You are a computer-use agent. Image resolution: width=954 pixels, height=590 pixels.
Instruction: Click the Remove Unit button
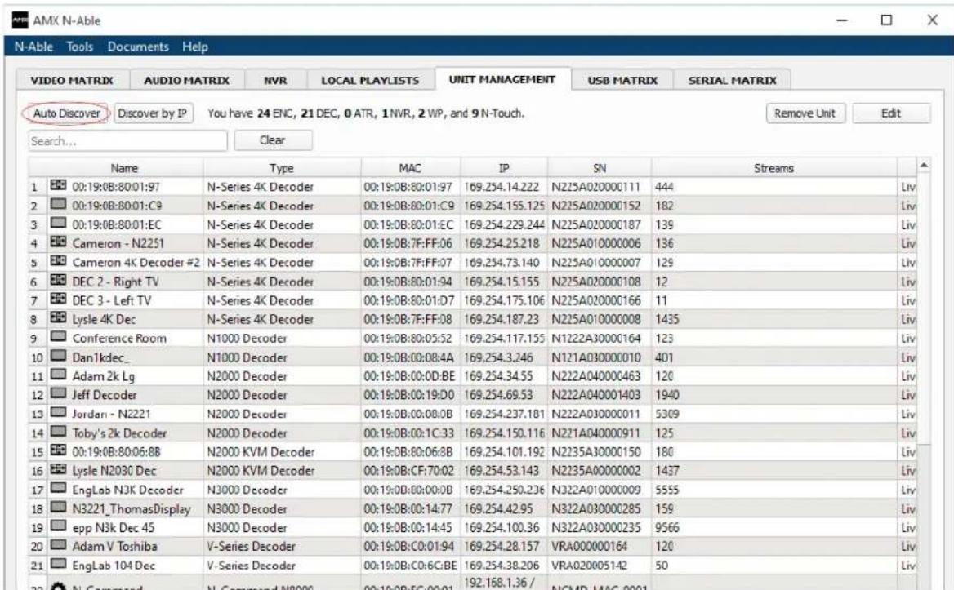tap(805, 113)
